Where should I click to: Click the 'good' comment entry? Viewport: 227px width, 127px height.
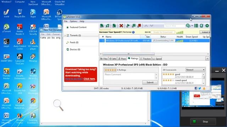(182, 75)
